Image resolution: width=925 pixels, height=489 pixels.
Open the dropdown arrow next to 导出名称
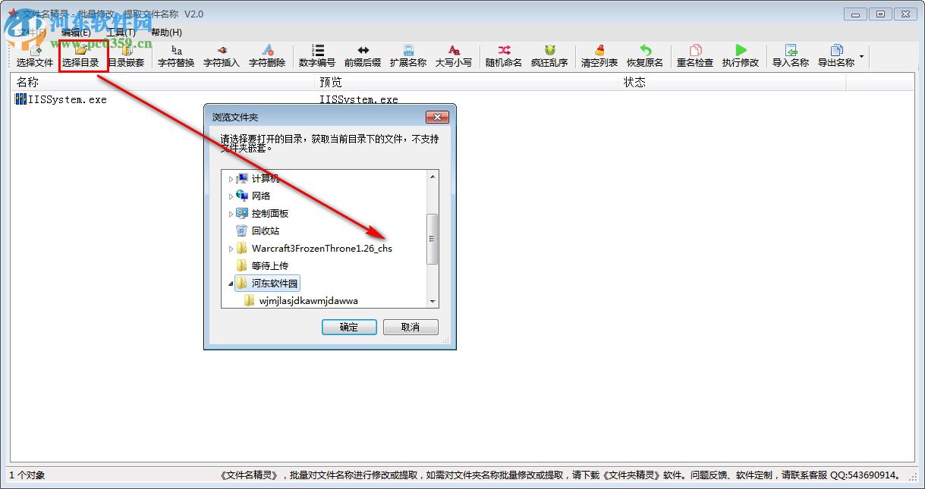pos(861,56)
